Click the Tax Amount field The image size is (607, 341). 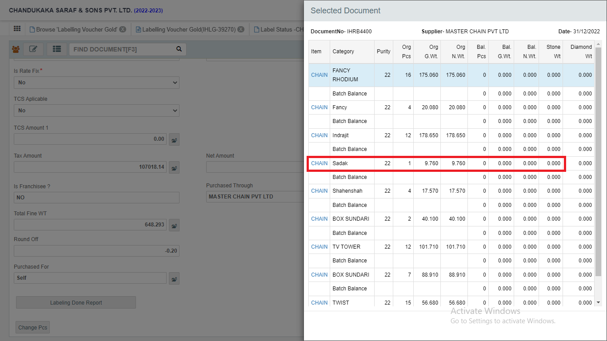pyautogui.click(x=90, y=167)
